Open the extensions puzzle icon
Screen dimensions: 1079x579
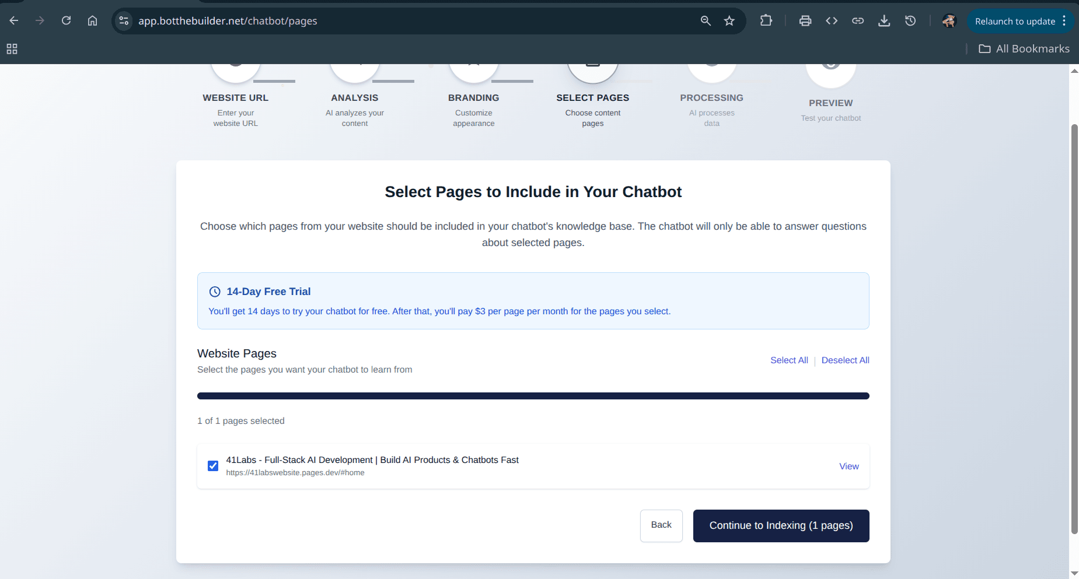point(766,21)
